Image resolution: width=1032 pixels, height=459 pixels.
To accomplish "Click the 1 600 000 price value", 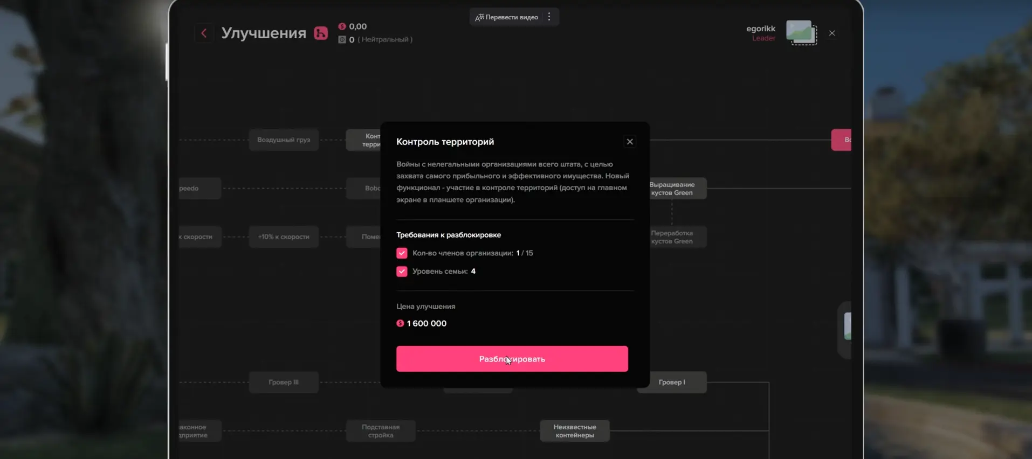I will click(x=426, y=323).
